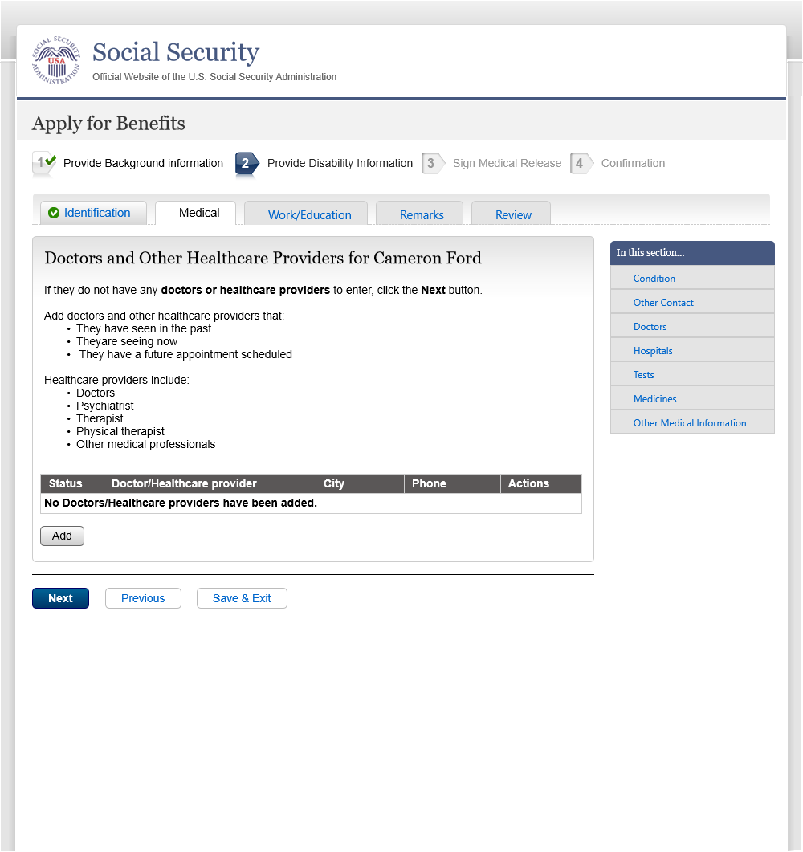Click the step 1 checkmark icon
This screenshot has height=852, width=803.
(x=44, y=163)
